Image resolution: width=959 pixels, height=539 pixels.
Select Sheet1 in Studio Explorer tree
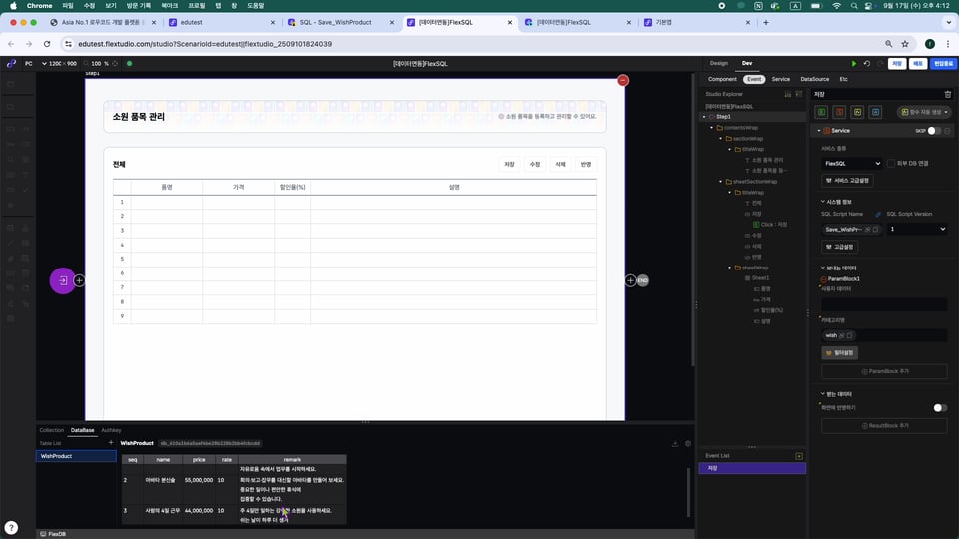click(x=760, y=278)
